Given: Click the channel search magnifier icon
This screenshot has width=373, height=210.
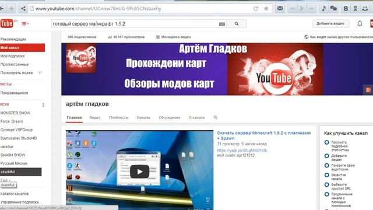Looking at the screenshot, I should [x=216, y=117].
